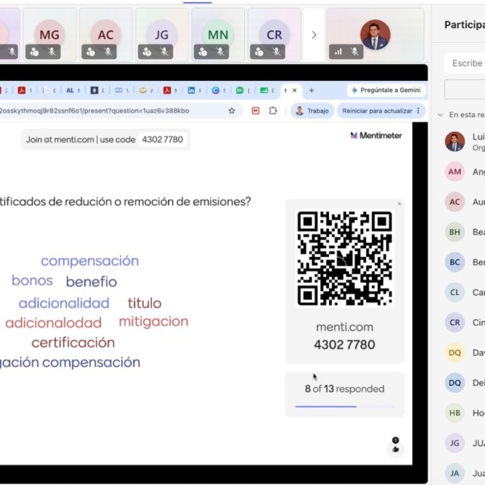Click the muted mic icon on CR's tile
Screen dimensions: 485x485
point(276,52)
